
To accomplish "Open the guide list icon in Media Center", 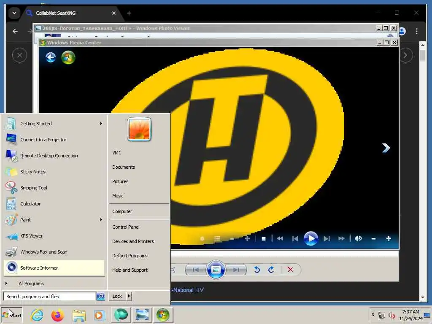I will 217,239.
